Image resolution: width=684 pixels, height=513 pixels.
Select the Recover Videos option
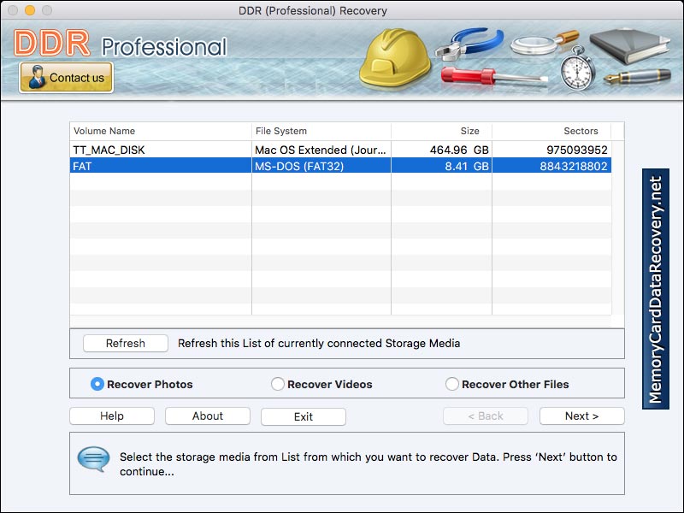point(277,384)
